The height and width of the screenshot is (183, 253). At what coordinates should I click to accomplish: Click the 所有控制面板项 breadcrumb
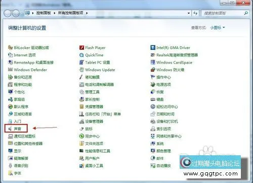coord(70,13)
